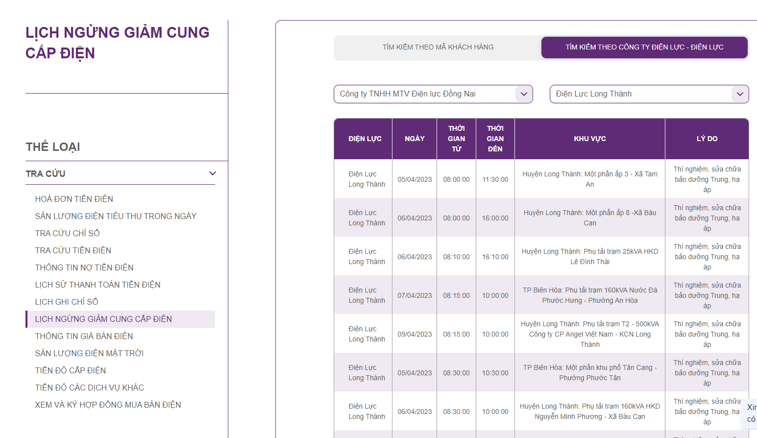Open LỊCH GHI CHỈ SỐ link

pyautogui.click(x=67, y=302)
